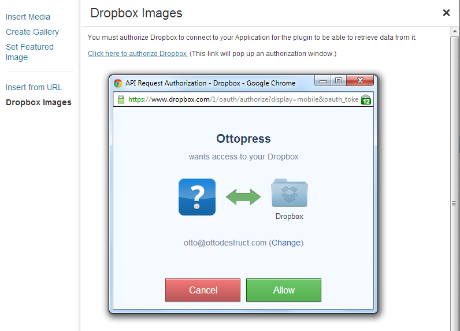Select Create Gallery in sidebar
This screenshot has height=331, width=460.
tap(32, 32)
